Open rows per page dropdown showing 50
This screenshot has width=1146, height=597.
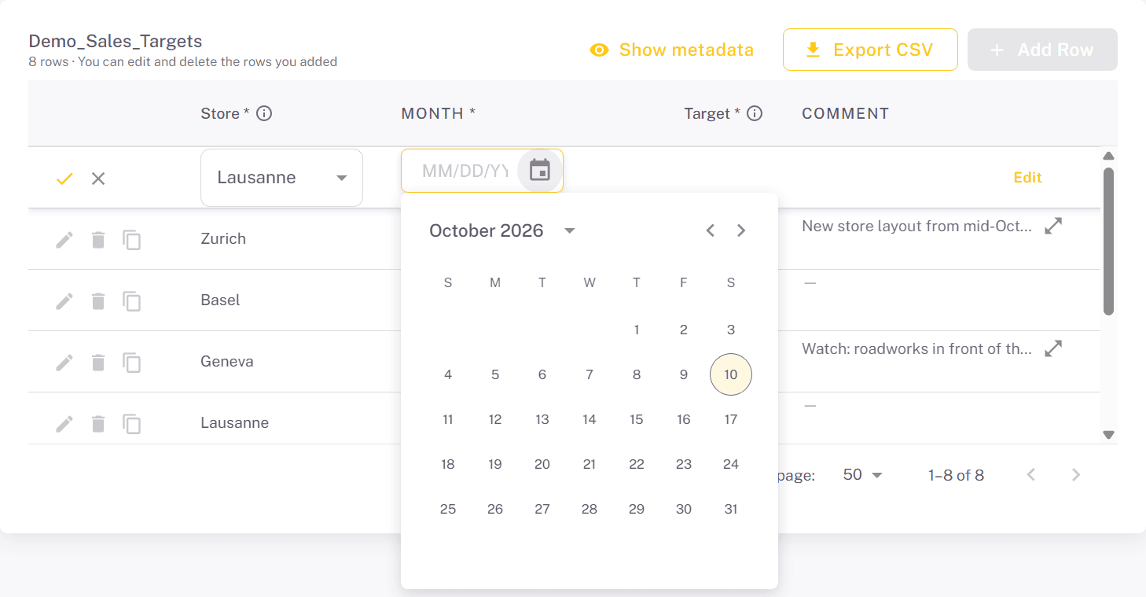862,475
